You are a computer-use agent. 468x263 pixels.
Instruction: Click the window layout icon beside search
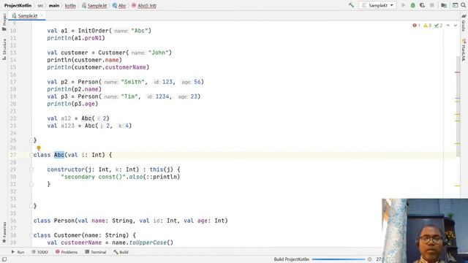point(455,5)
